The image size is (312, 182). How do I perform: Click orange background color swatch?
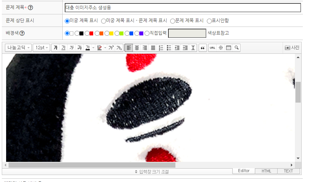tap(101, 33)
